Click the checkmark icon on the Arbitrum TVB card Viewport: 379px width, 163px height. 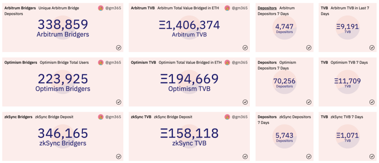point(245,48)
